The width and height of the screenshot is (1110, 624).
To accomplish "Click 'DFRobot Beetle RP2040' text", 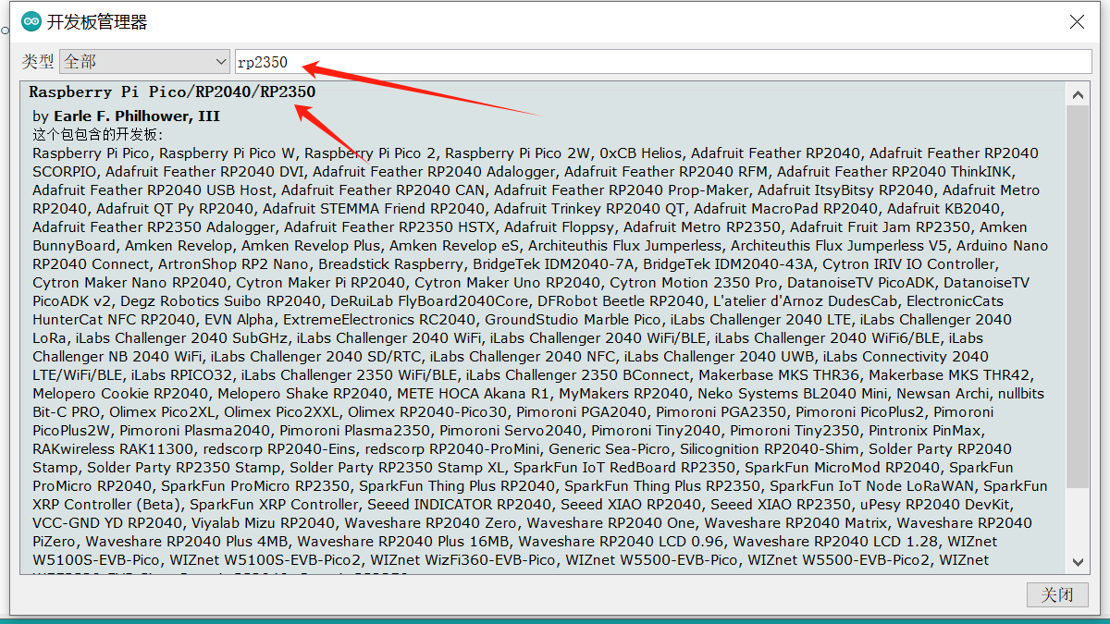I will [x=623, y=301].
